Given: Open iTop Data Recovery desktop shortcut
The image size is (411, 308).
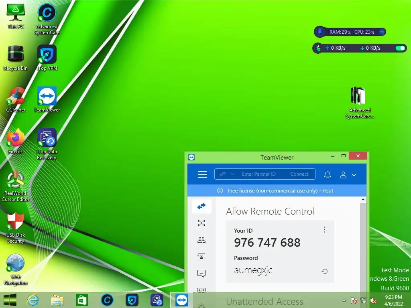Looking at the screenshot, I should point(47,144).
